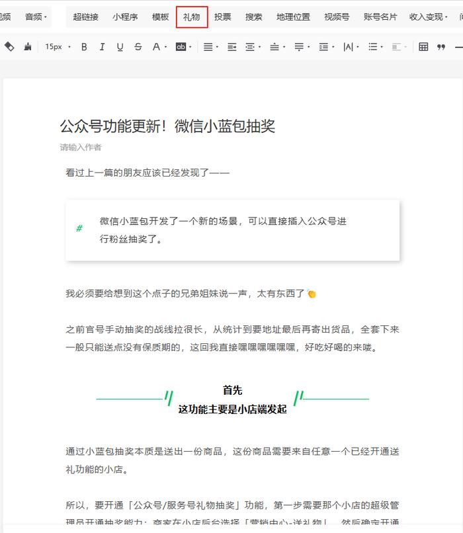Viewport: 463px width, 533px height.
Task: Click 投票 to insert a poll
Action: (x=223, y=17)
